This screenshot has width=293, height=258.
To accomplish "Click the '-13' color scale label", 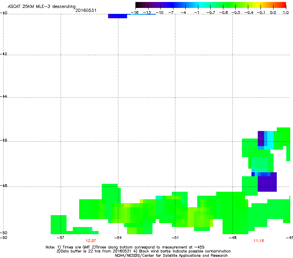I will [x=147, y=13].
